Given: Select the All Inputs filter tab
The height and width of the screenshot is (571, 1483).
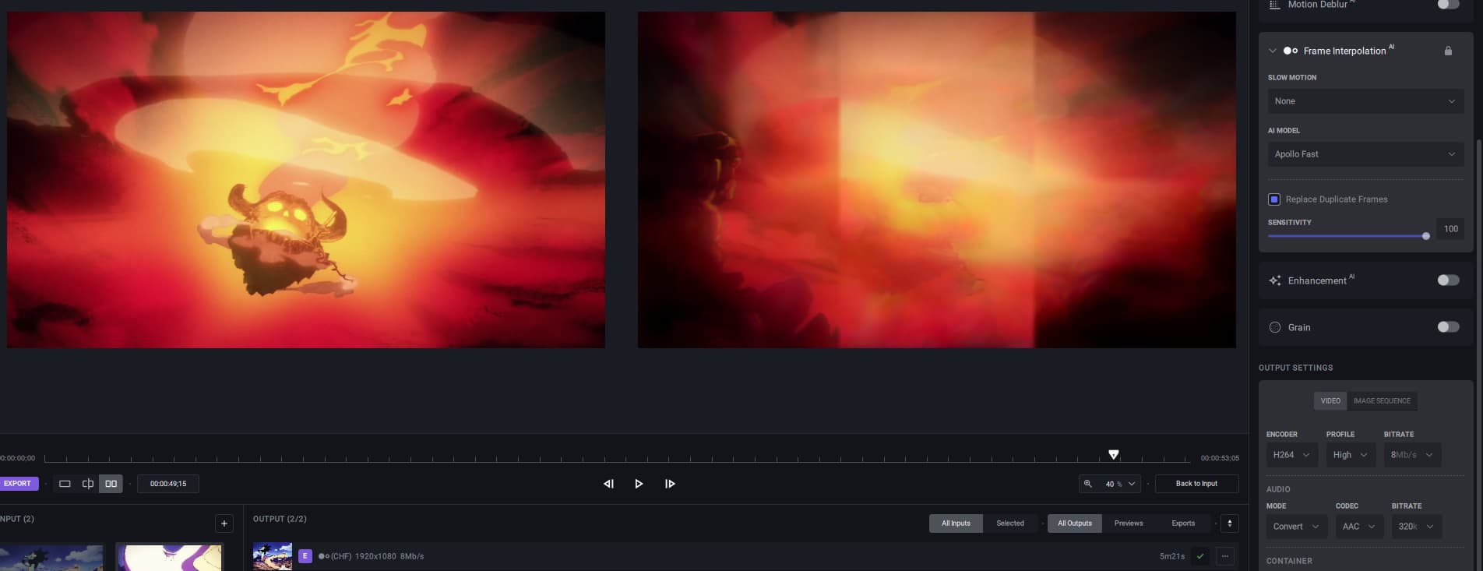Looking at the screenshot, I should pos(956,523).
